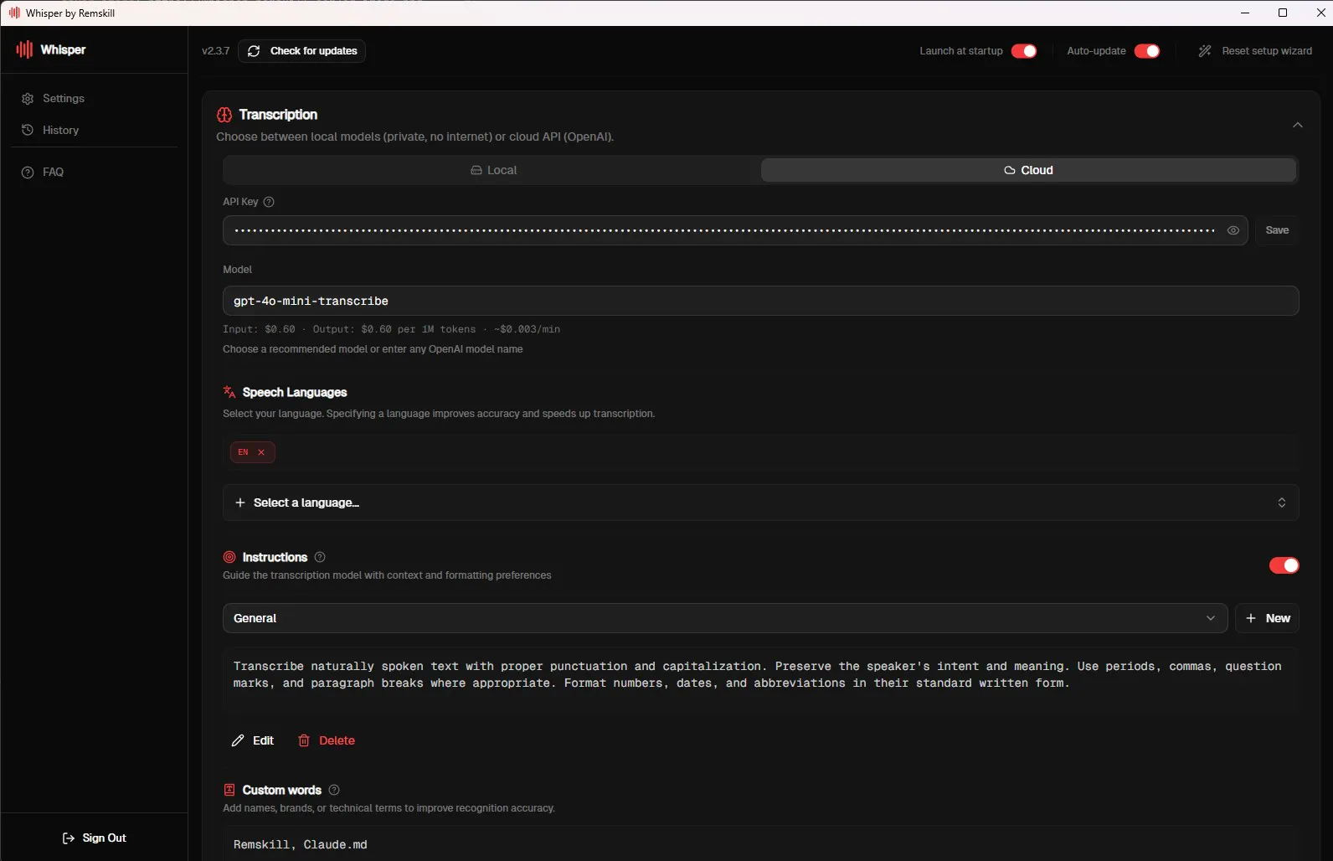Click the Instructions target icon

[x=229, y=557]
